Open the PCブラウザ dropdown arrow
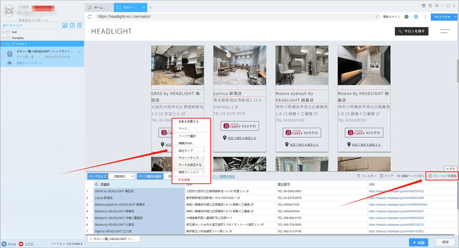Image resolution: width=459 pixels, height=248 pixels. click(456, 17)
